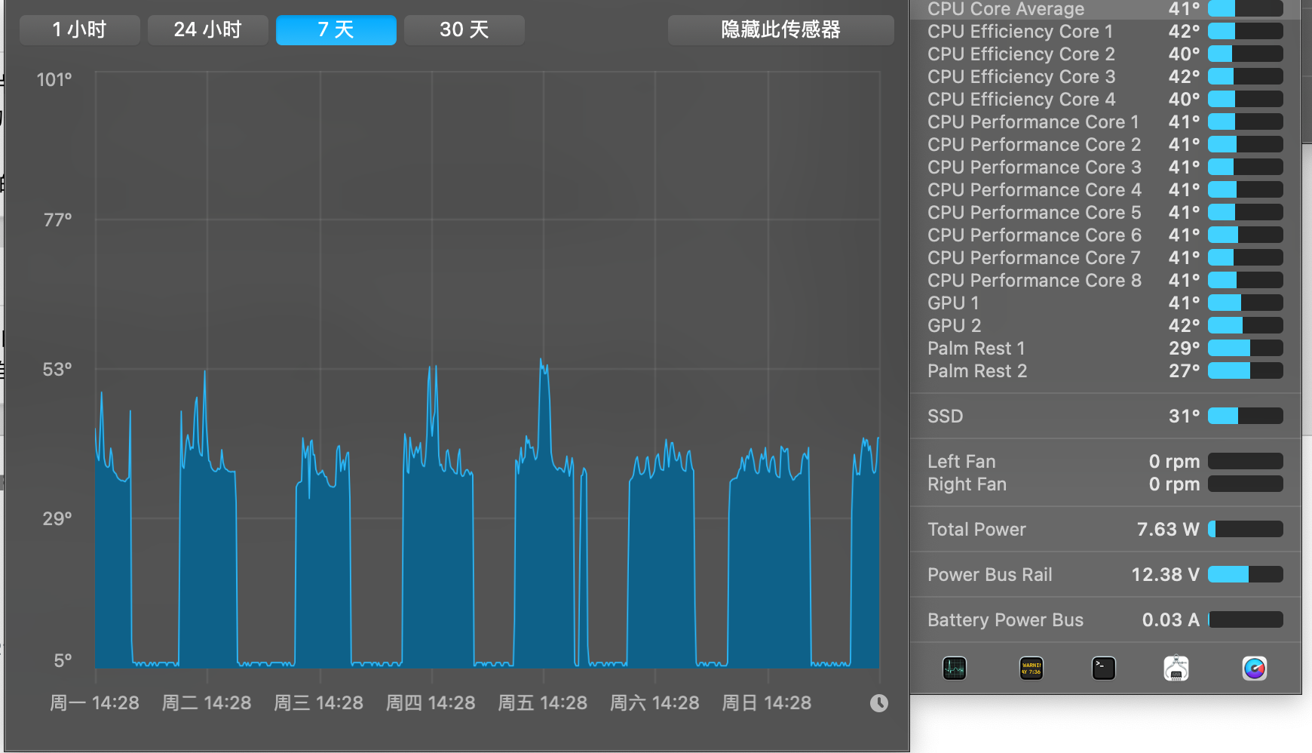
Task: Open the iStat Menus app icon
Action: point(1254,668)
